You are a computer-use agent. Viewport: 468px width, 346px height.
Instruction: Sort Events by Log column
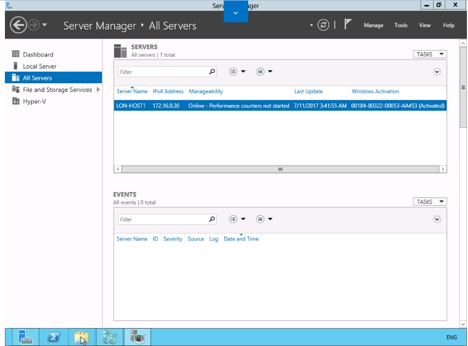pyautogui.click(x=214, y=239)
